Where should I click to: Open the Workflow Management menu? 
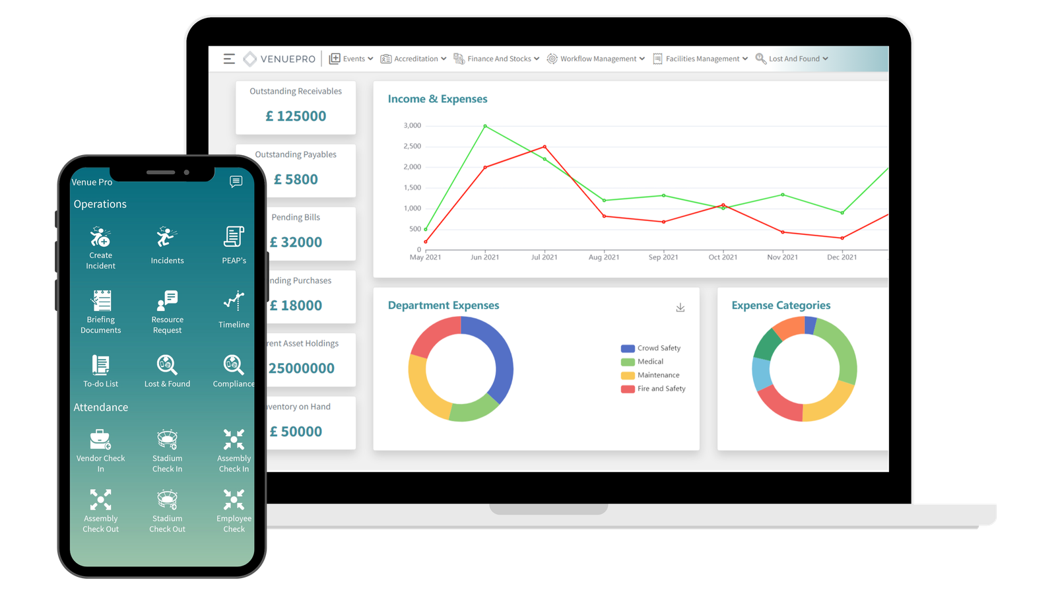pos(596,59)
